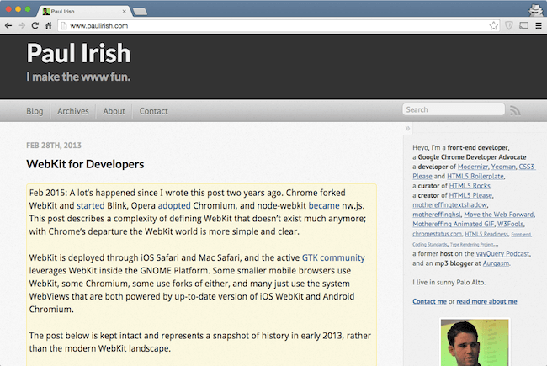Open the Yeoman sidebar link
This screenshot has width=547, height=366.
click(503, 167)
